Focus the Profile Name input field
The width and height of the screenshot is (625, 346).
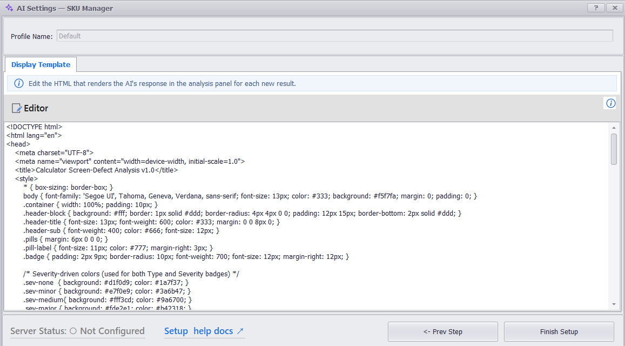pos(335,36)
